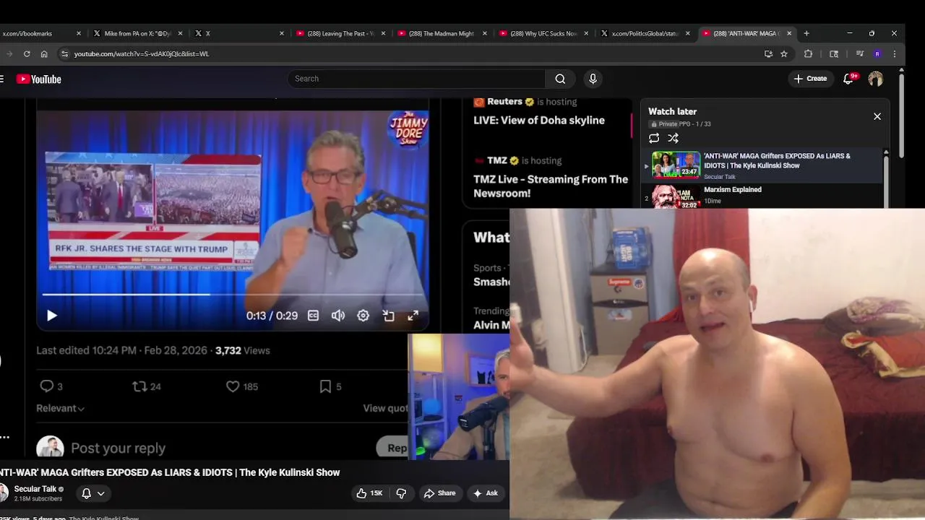Click the install app icon in address bar
Screen dimensions: 925x520
767,53
